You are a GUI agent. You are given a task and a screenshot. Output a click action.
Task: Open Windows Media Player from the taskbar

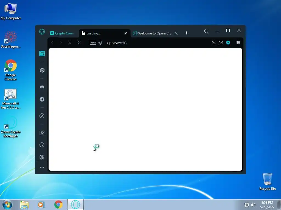[41, 205]
